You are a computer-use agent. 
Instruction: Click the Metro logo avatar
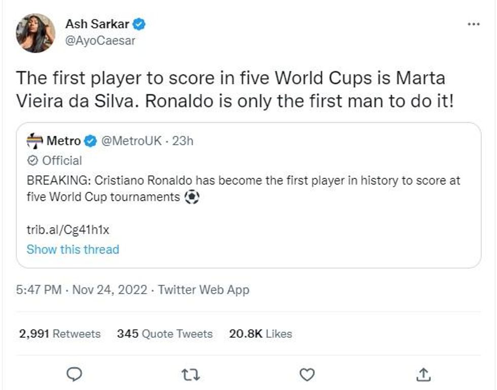click(34, 141)
